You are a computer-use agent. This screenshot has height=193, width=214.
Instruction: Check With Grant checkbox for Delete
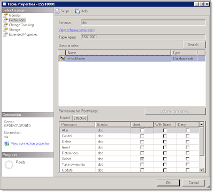click(x=165, y=142)
